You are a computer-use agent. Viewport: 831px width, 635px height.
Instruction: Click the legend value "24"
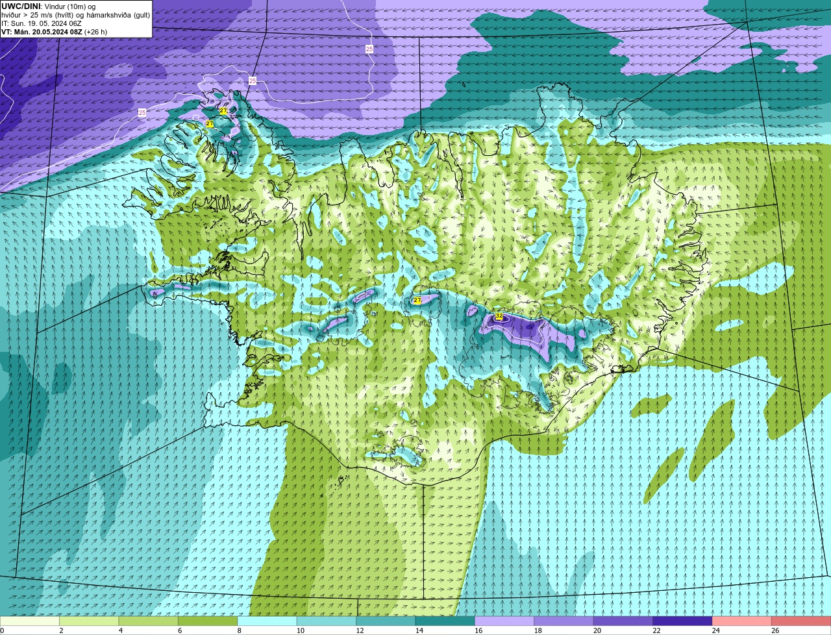(x=716, y=630)
